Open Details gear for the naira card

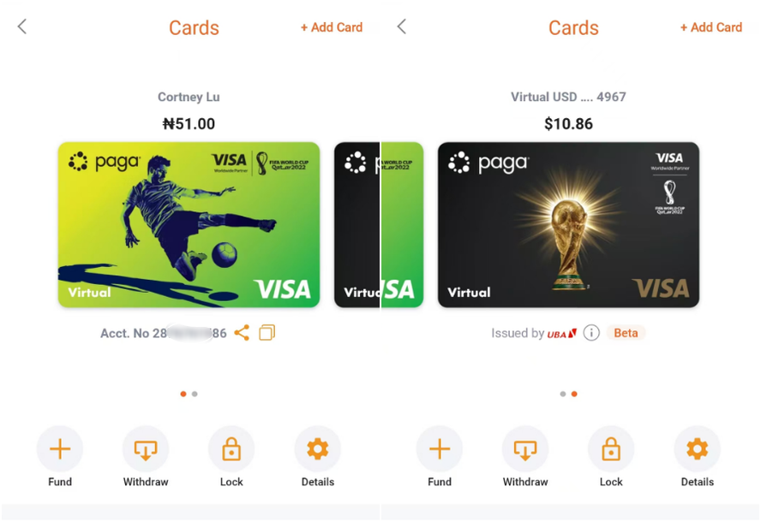point(317,448)
